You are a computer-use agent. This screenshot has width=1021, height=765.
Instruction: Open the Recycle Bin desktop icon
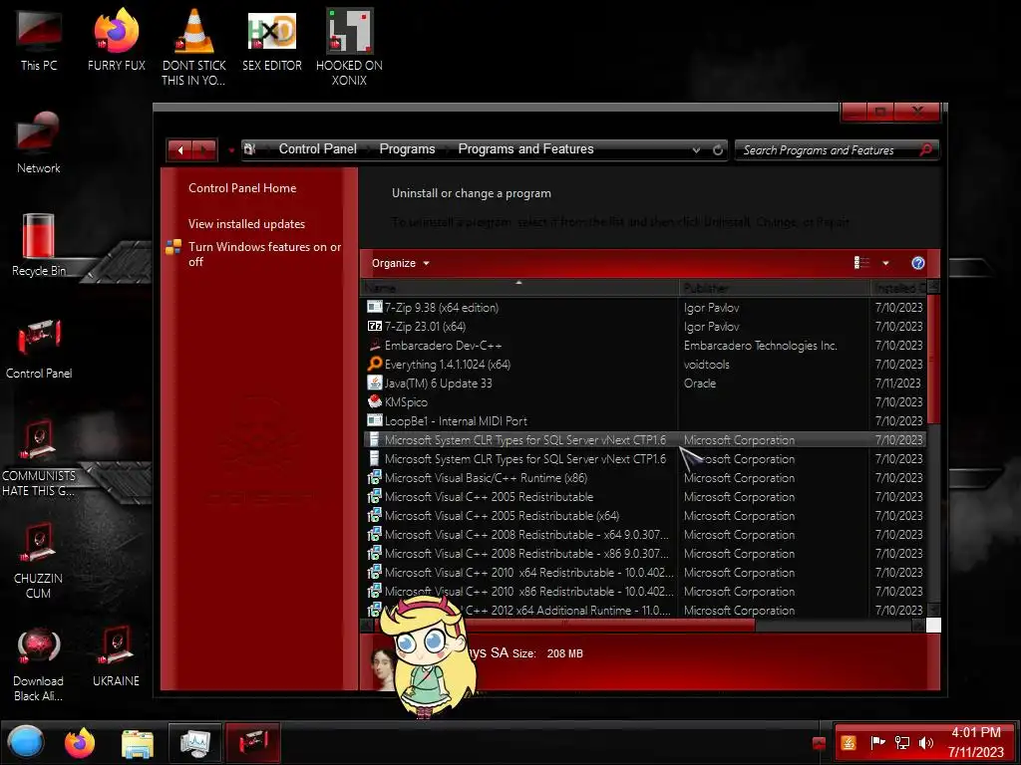[x=39, y=246]
